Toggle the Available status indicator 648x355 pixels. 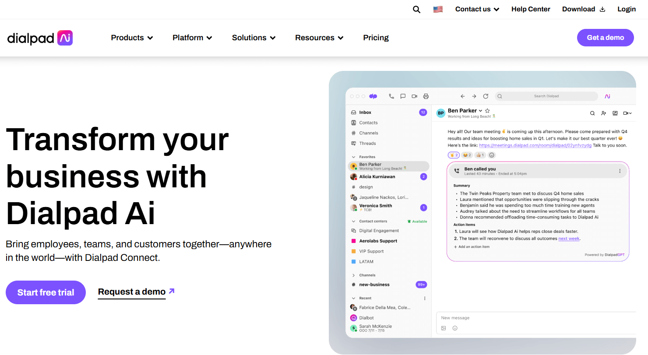[x=417, y=221]
